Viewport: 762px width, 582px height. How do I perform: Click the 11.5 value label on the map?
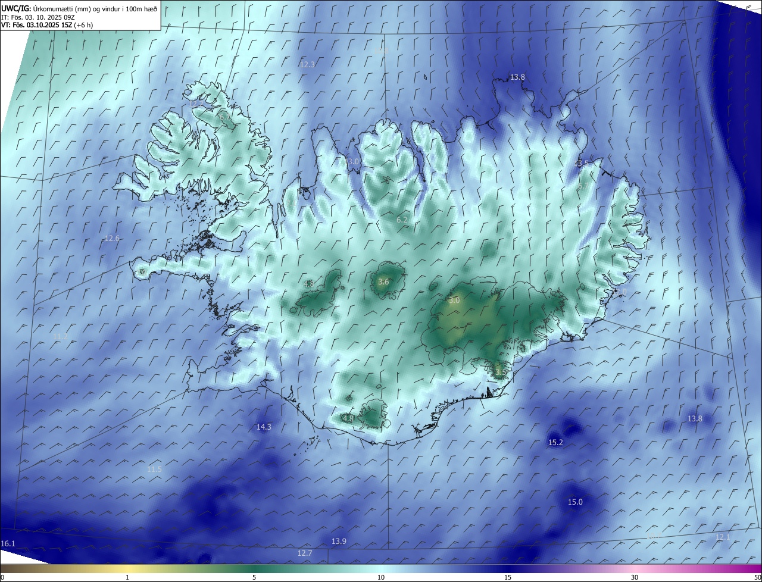154,469
